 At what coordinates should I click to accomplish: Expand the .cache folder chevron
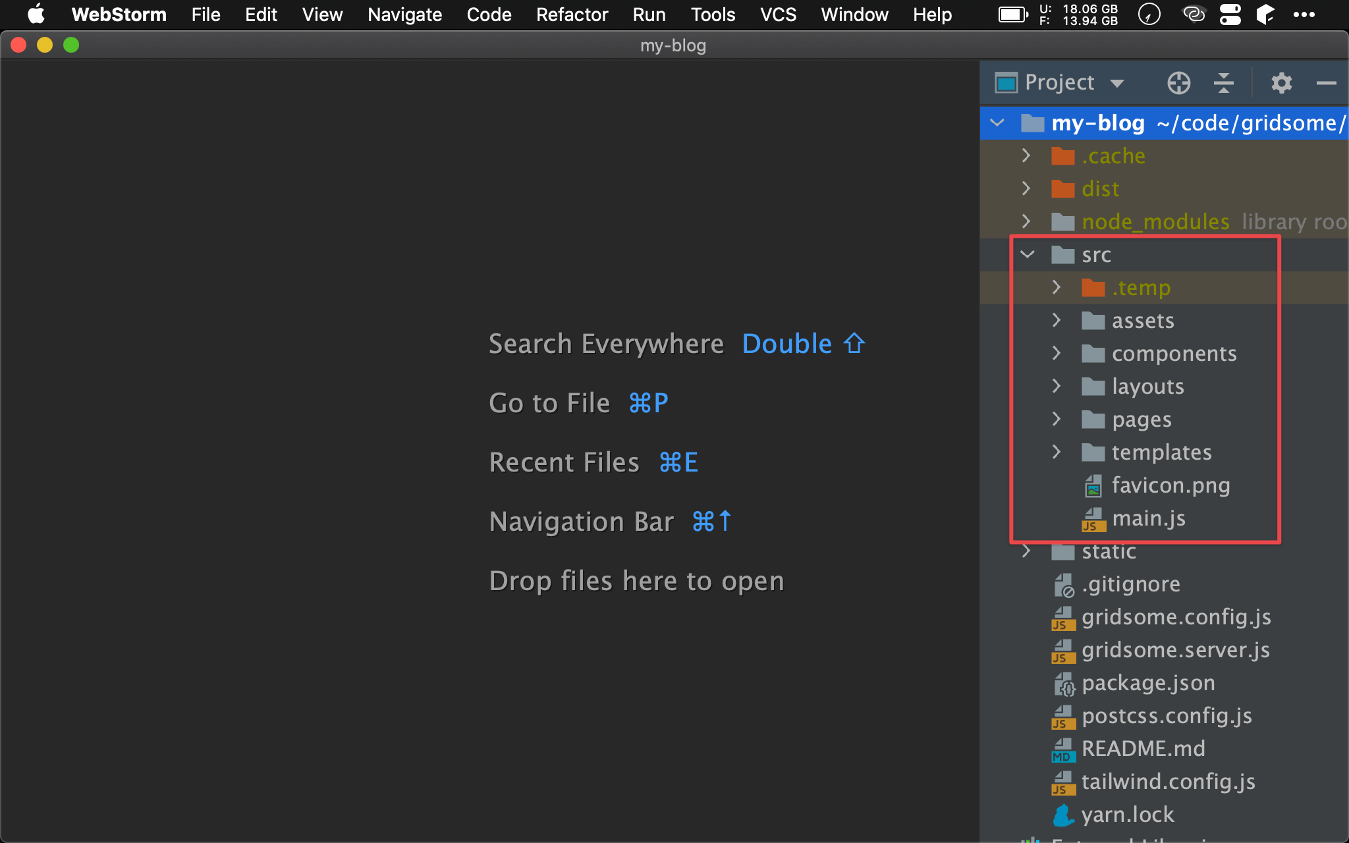(1026, 155)
